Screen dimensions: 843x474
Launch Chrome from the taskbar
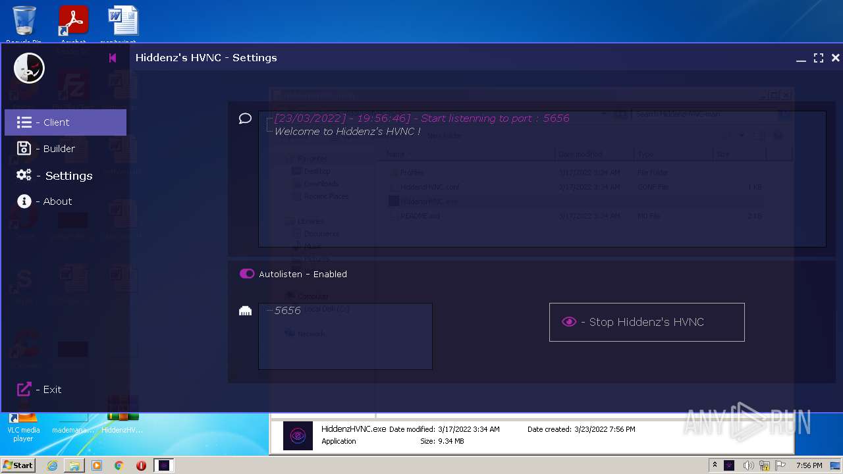[x=119, y=465]
